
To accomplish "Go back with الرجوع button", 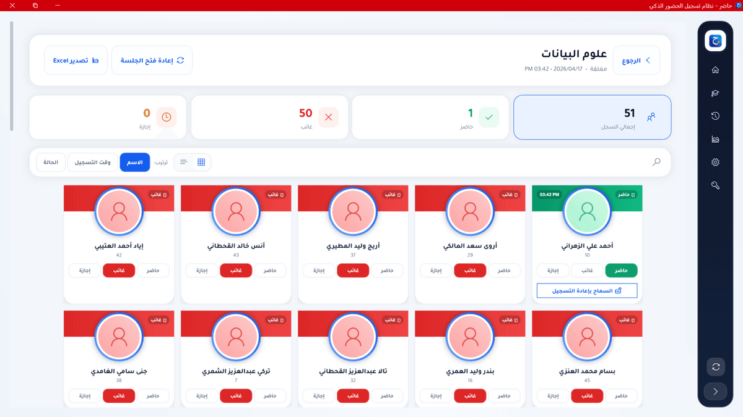I will pos(636,61).
